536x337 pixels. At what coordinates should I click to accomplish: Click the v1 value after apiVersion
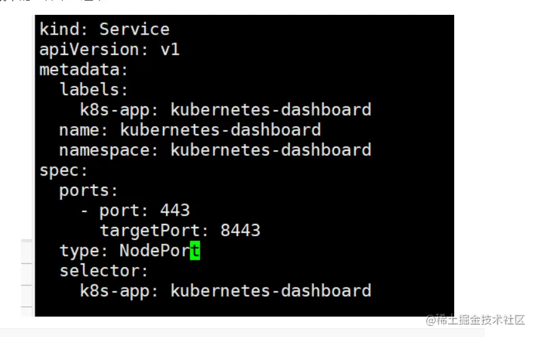(x=169, y=49)
